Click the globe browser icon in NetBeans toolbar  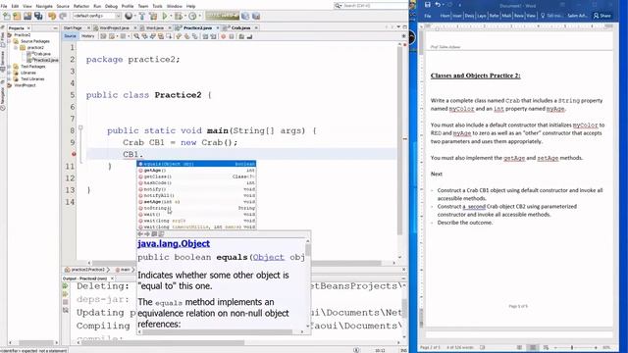pos(129,16)
